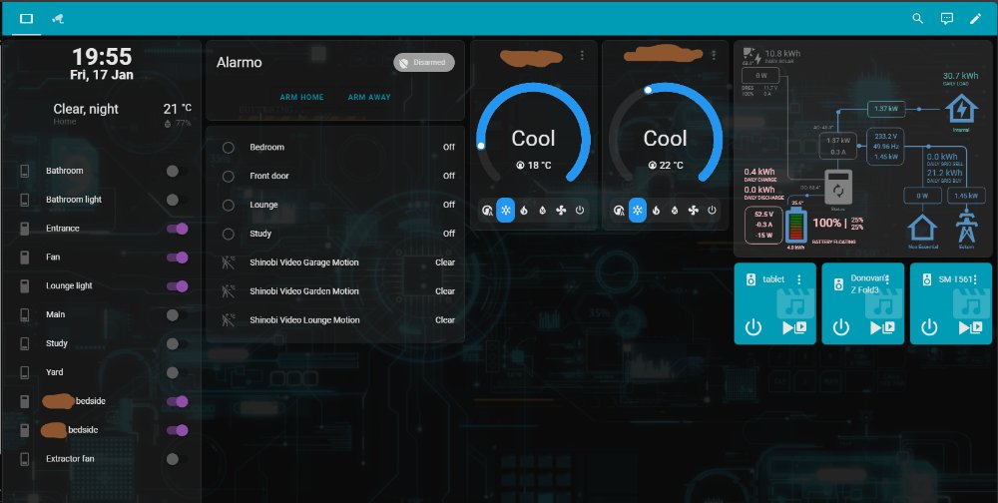Adjust the 18 °C thermostat slider handle
This screenshot has height=503, width=998.
pos(481,146)
